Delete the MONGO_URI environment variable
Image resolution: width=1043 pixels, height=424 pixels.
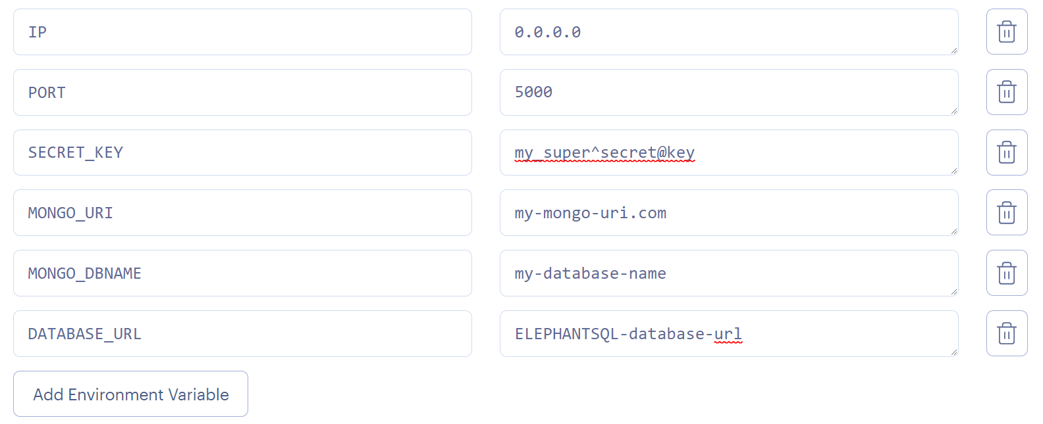coord(1007,212)
